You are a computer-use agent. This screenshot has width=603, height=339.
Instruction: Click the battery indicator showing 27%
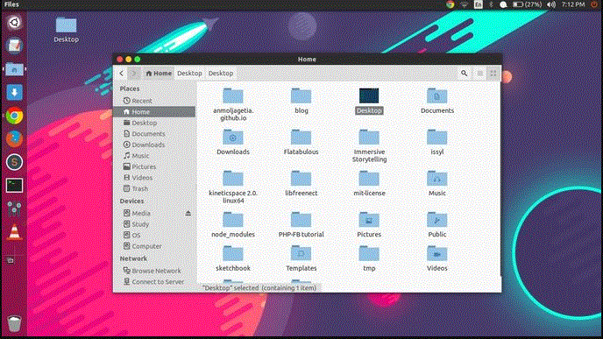528,4
